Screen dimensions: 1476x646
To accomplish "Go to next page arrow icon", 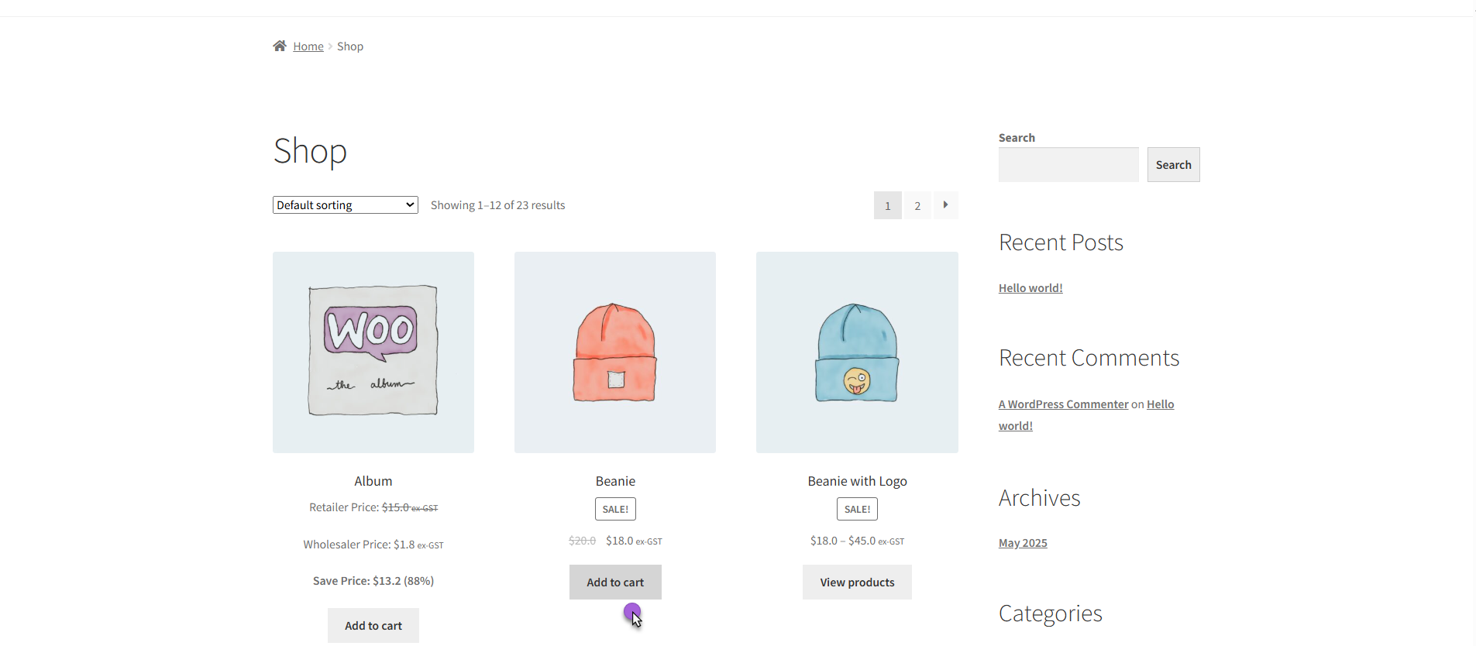I will click(x=945, y=205).
